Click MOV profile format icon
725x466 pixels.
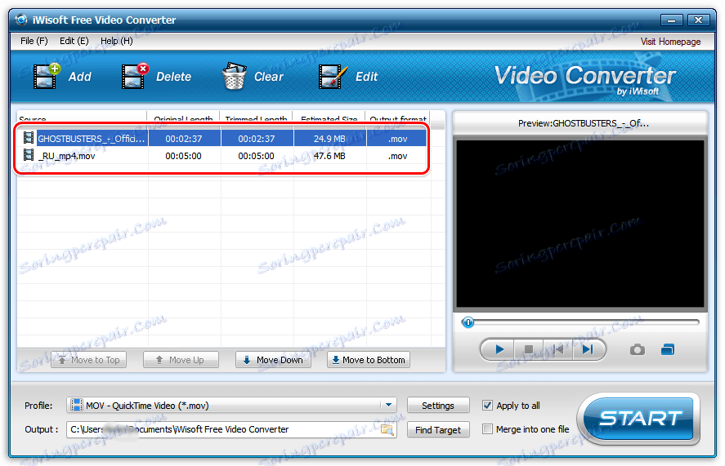point(76,406)
